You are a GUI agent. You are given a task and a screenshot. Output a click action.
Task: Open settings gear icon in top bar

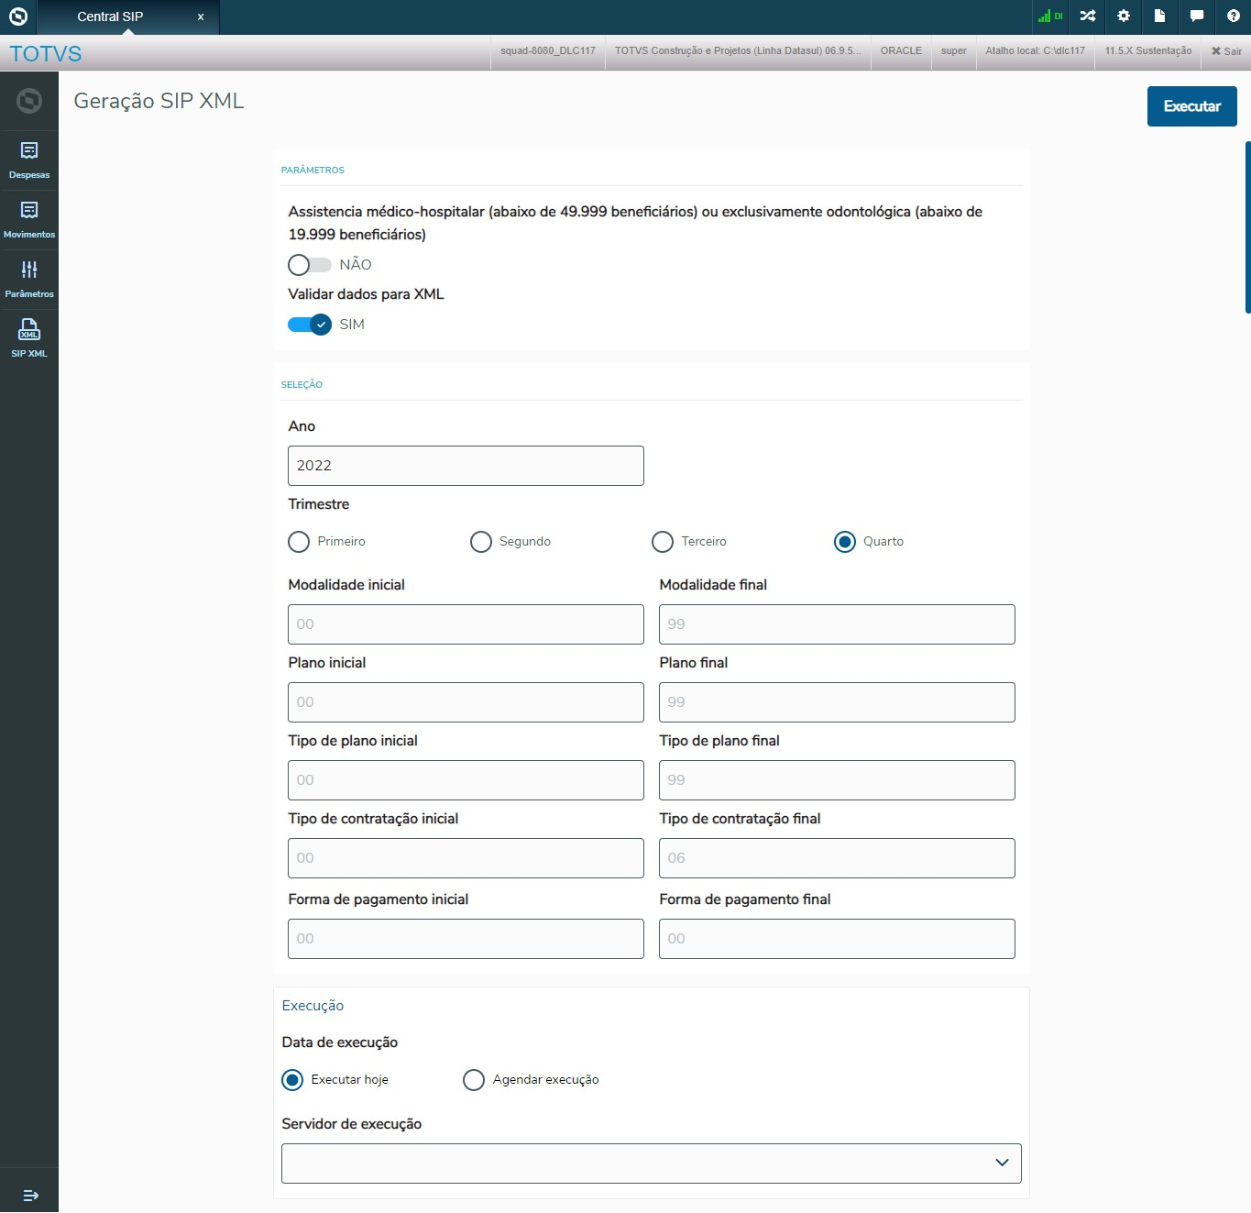1124,17
